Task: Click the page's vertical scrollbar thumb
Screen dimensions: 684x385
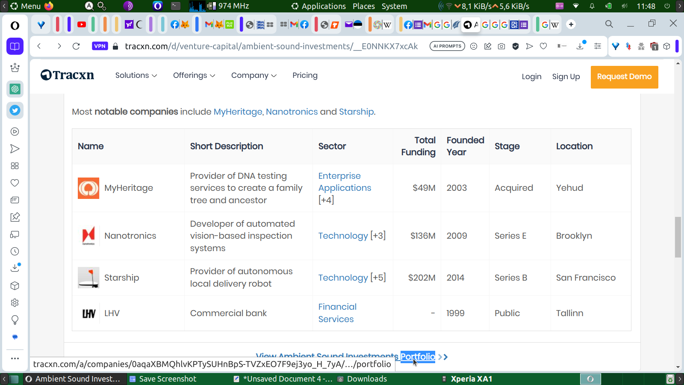Action: point(678,237)
